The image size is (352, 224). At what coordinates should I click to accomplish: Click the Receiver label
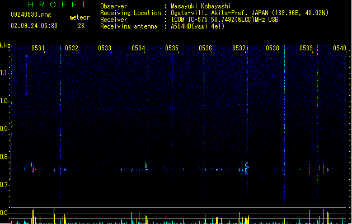[x=114, y=20]
